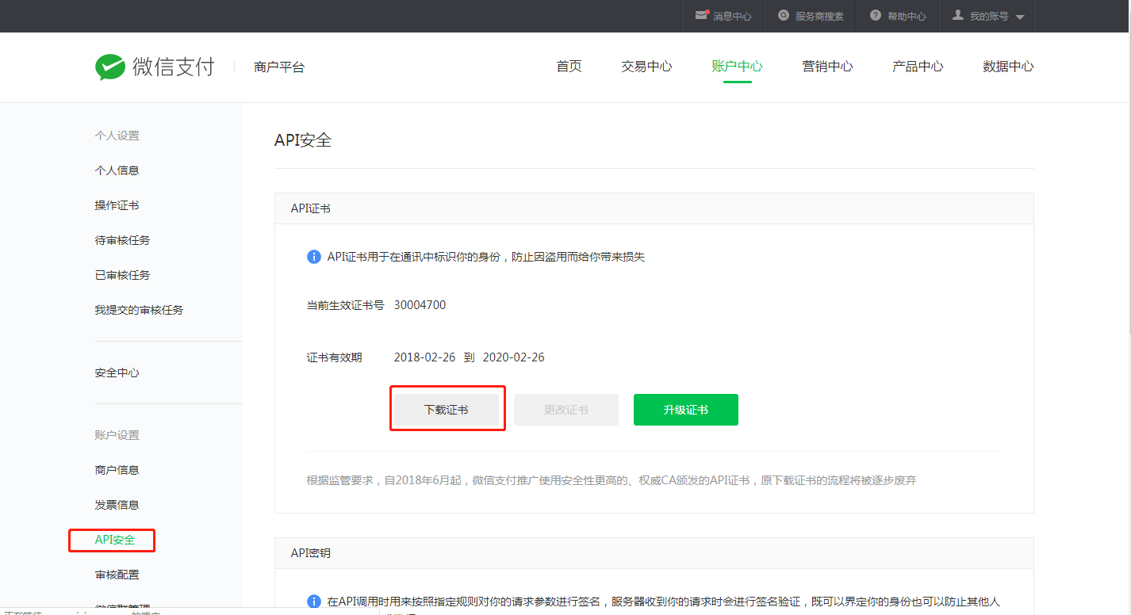Open 待审核任务 in sidebar

click(x=122, y=240)
